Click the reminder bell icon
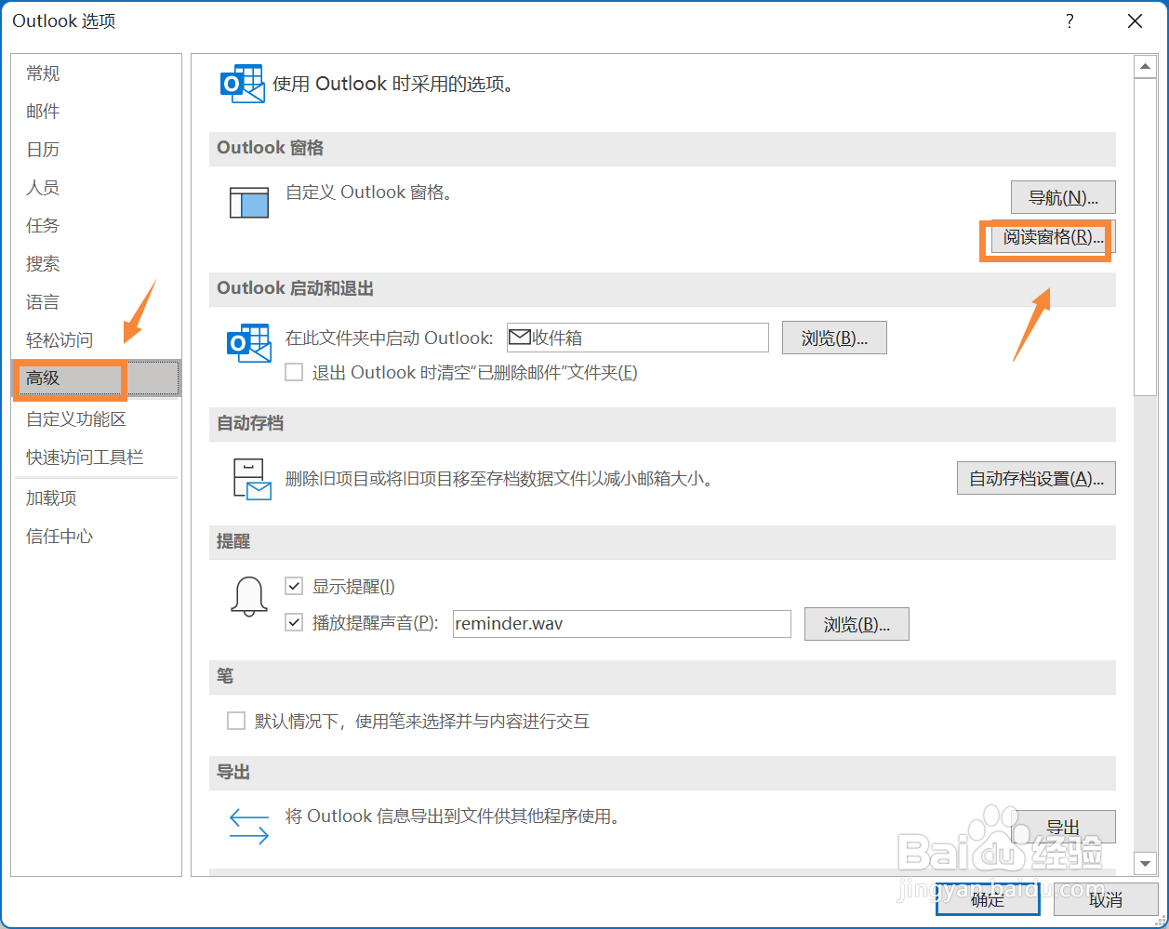This screenshot has height=929, width=1169. [248, 596]
